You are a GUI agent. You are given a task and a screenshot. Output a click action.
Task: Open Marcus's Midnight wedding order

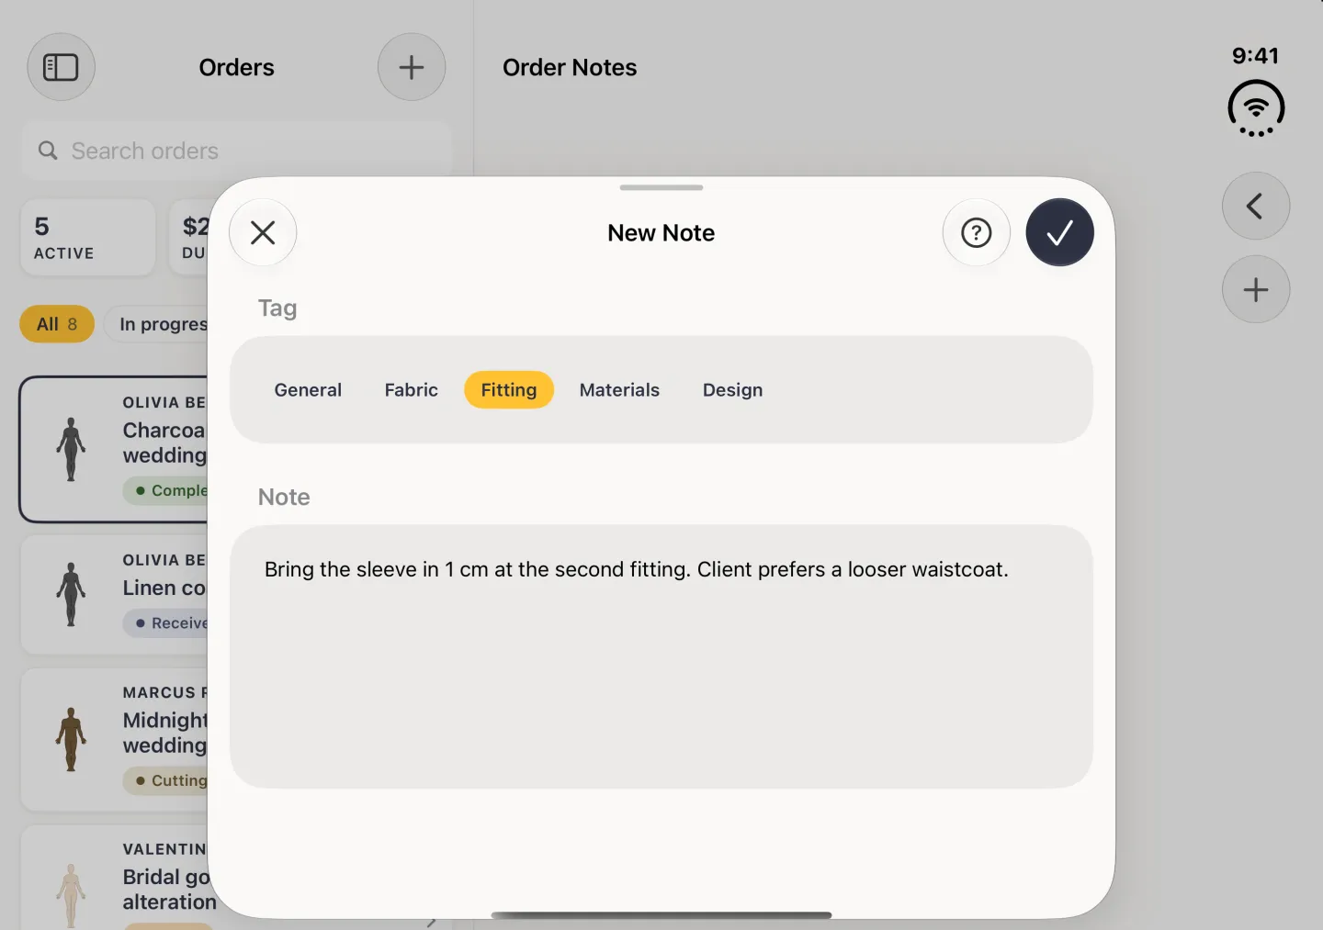click(x=116, y=740)
